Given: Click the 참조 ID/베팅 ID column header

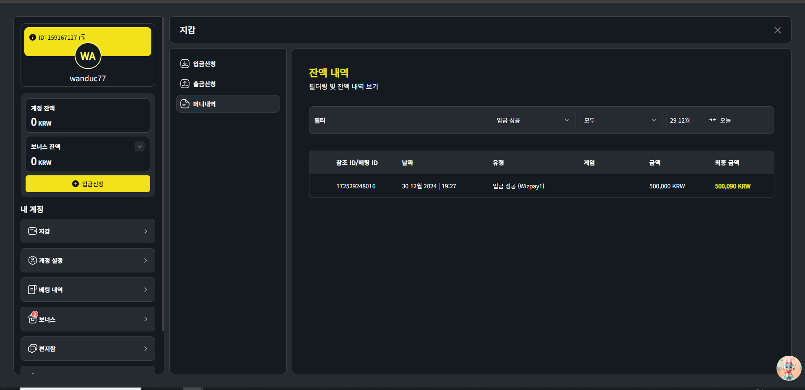Looking at the screenshot, I should click(x=357, y=162).
